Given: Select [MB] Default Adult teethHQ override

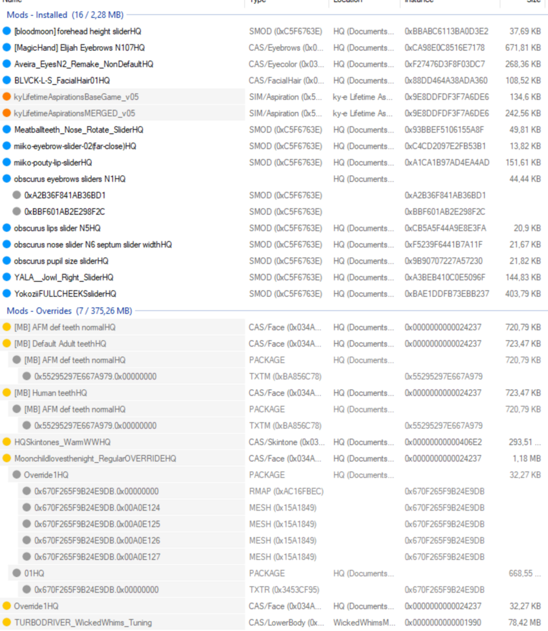Looking at the screenshot, I should [x=60, y=344].
